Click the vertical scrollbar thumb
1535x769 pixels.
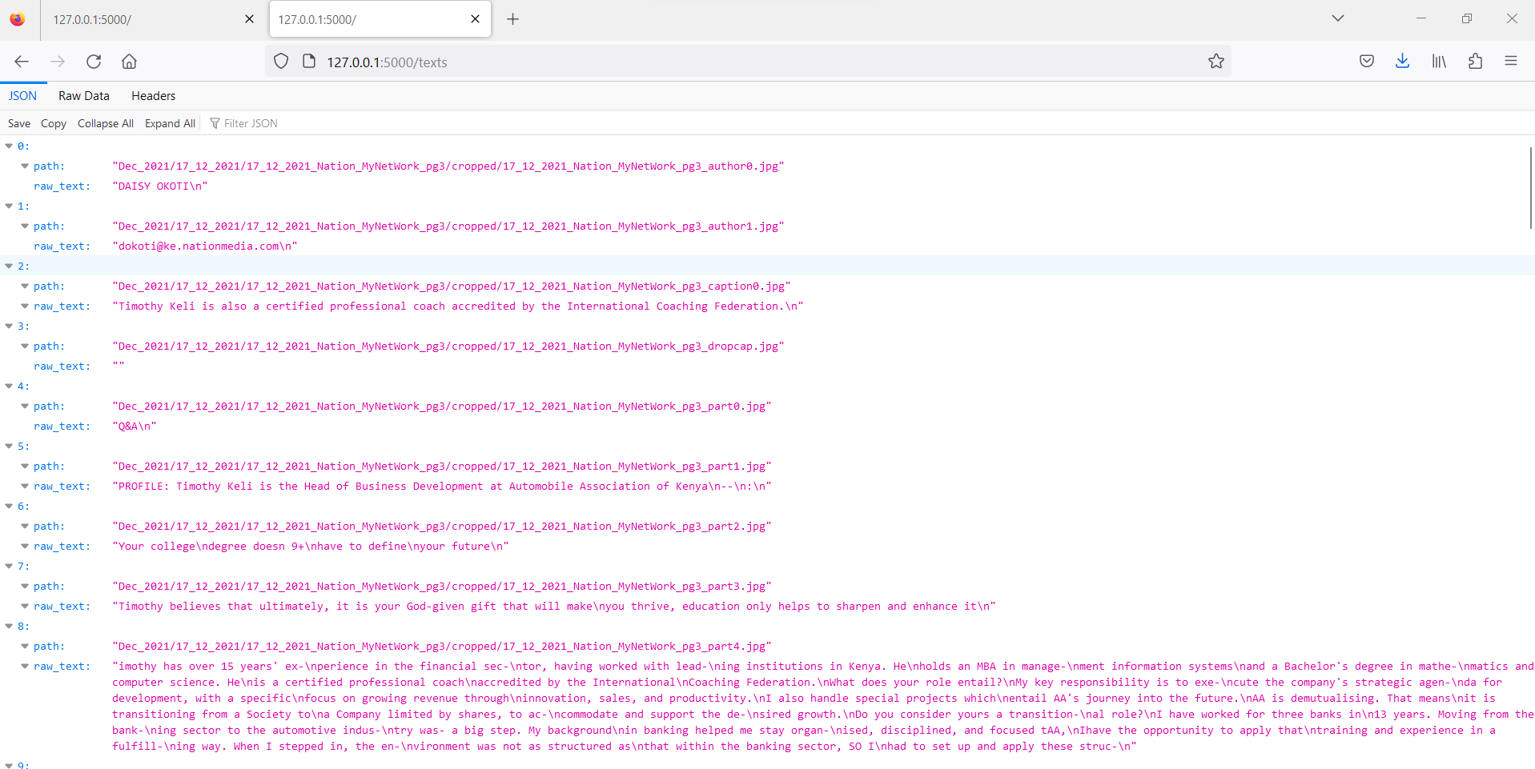[1530, 188]
